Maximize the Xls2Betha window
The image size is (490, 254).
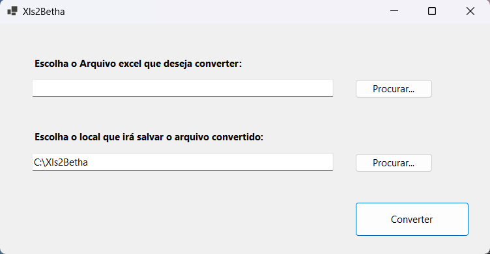pos(432,11)
